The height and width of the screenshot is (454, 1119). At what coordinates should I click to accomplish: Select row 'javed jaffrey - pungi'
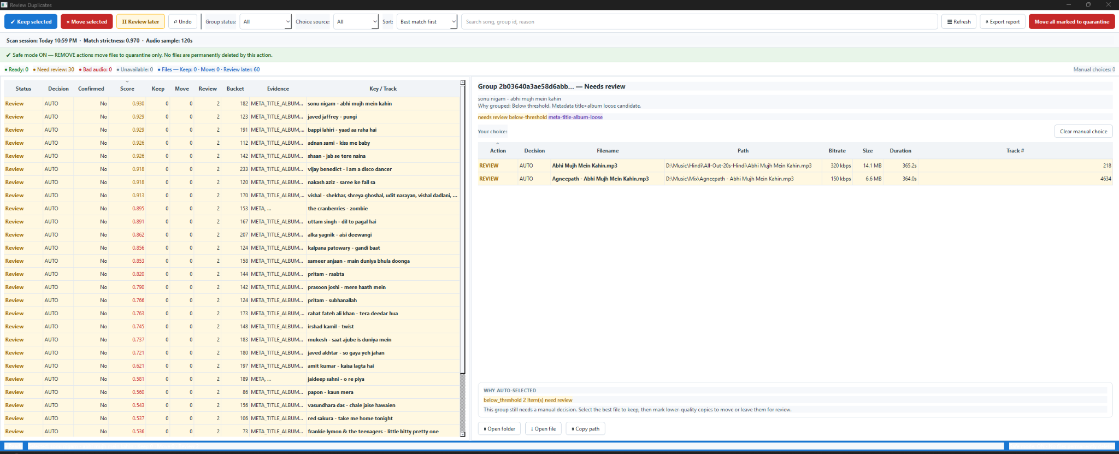pyautogui.click(x=232, y=116)
